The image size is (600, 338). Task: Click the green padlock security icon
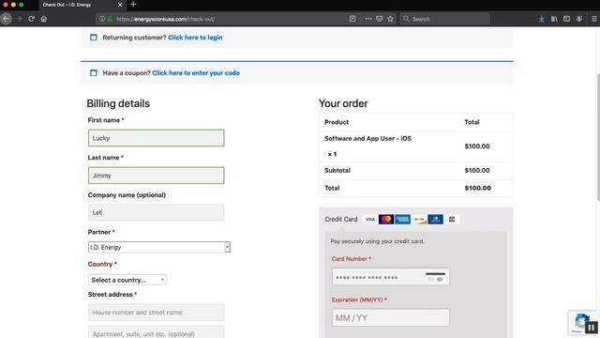110,19
